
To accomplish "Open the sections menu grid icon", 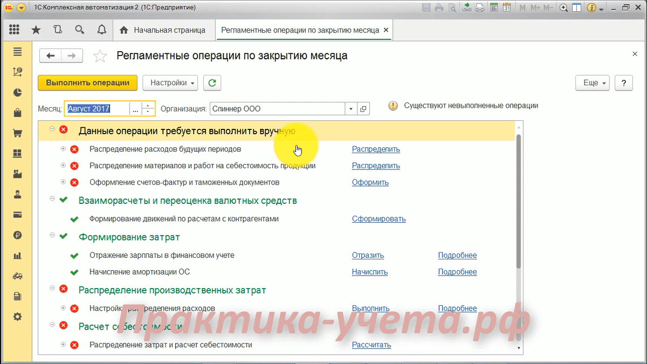I will (x=15, y=30).
